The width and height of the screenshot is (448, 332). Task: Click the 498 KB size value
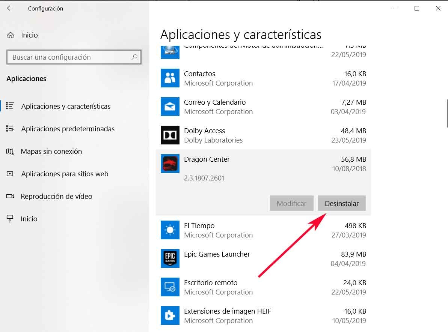coord(355,225)
